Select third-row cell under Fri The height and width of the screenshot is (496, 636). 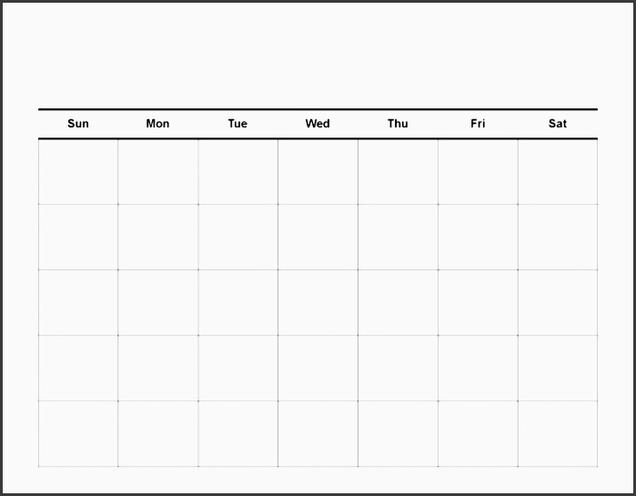coord(478,302)
